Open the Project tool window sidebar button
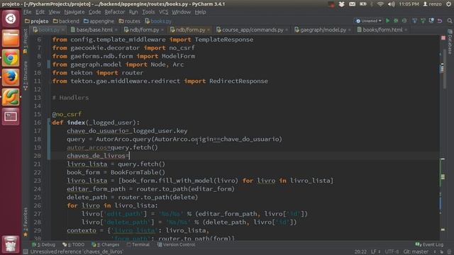 (26, 41)
